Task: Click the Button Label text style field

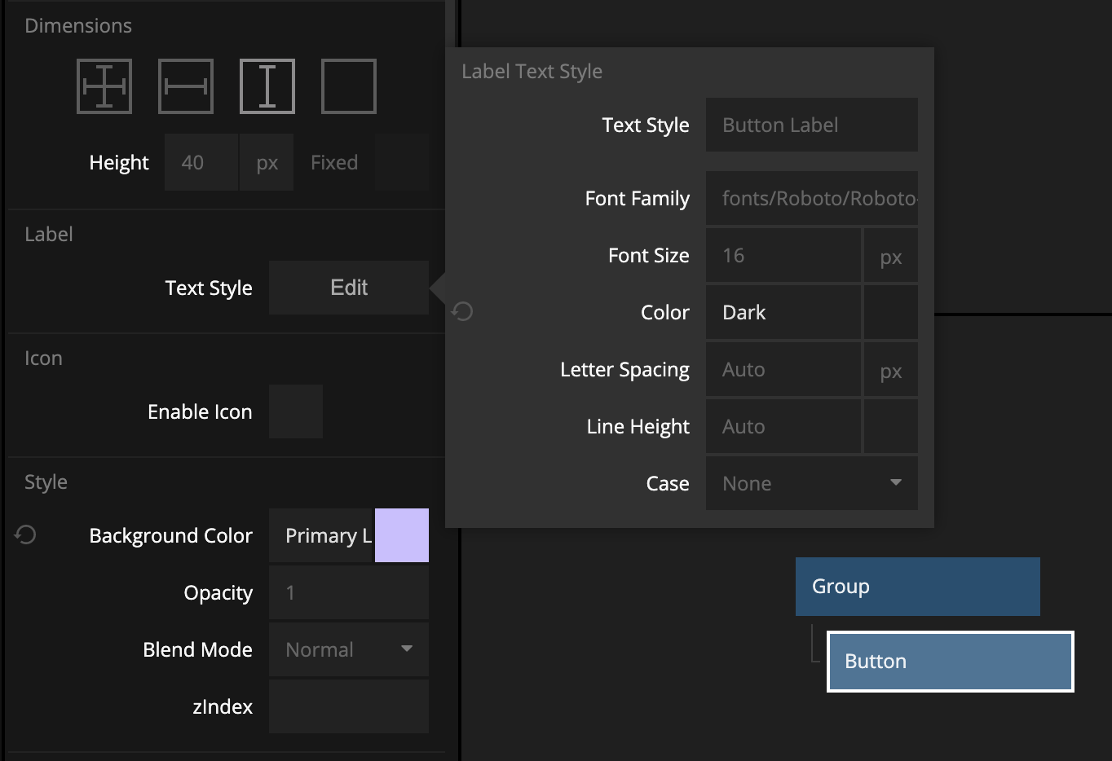Action: (811, 125)
